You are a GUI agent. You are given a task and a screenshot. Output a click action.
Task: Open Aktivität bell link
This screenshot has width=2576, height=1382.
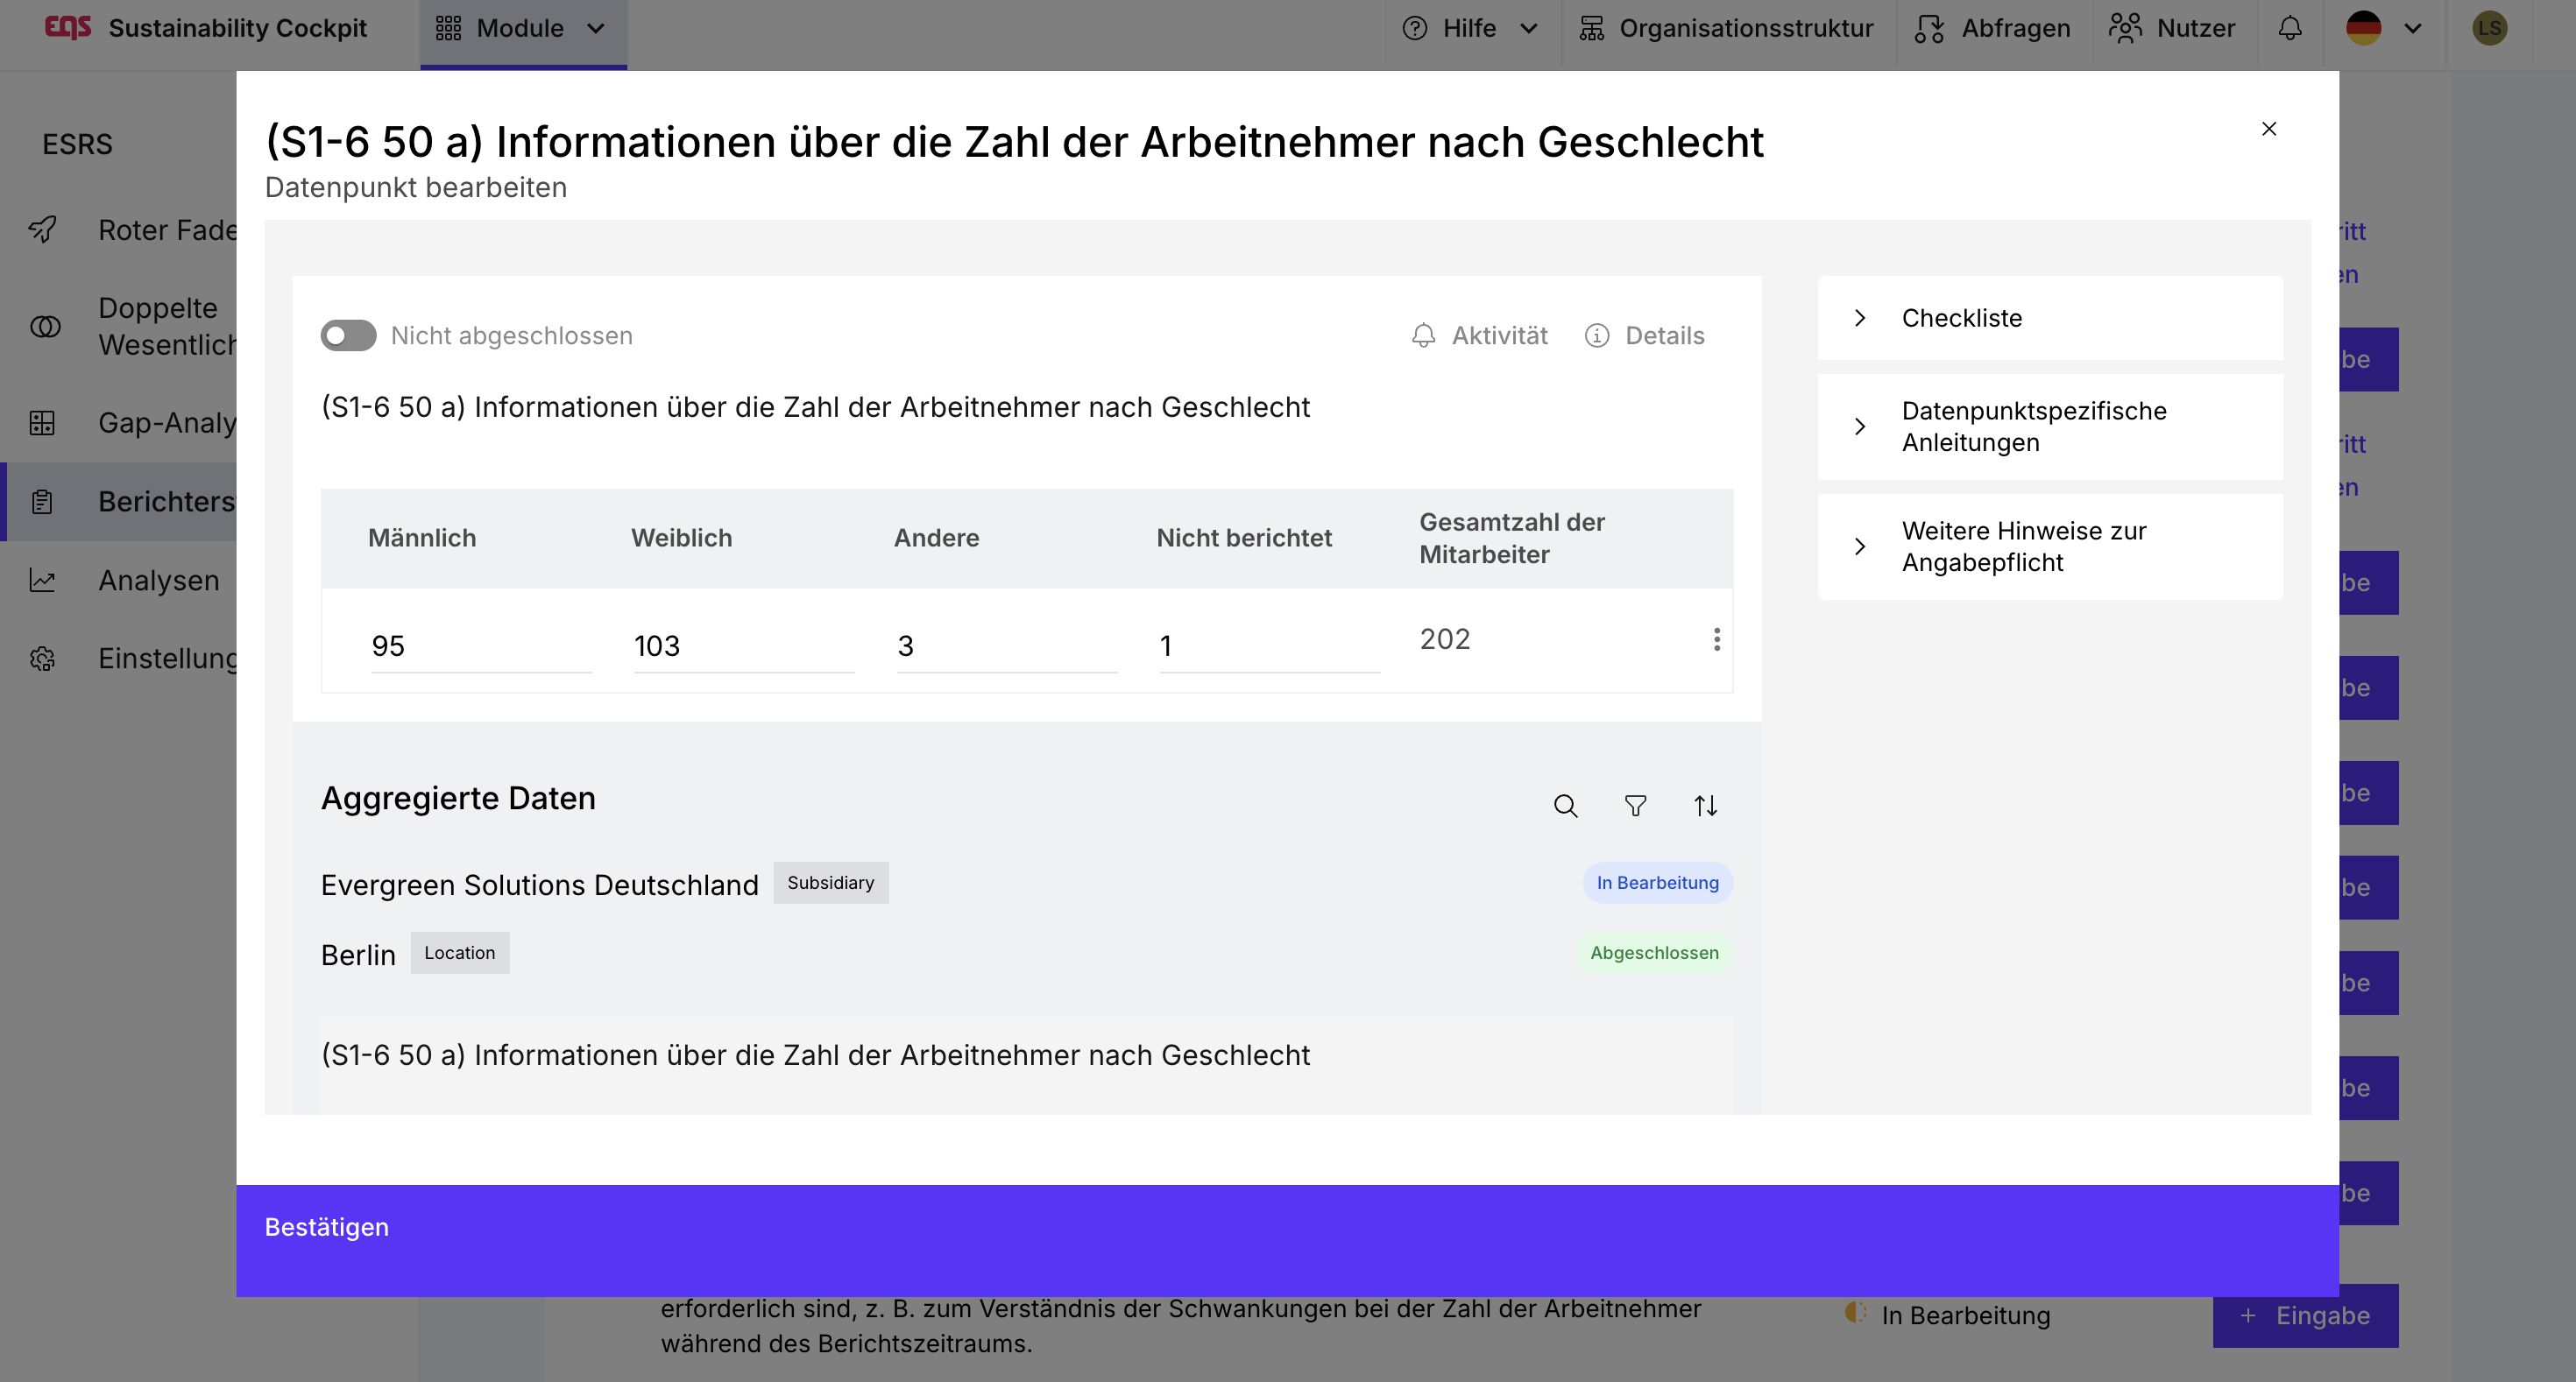click(1480, 335)
